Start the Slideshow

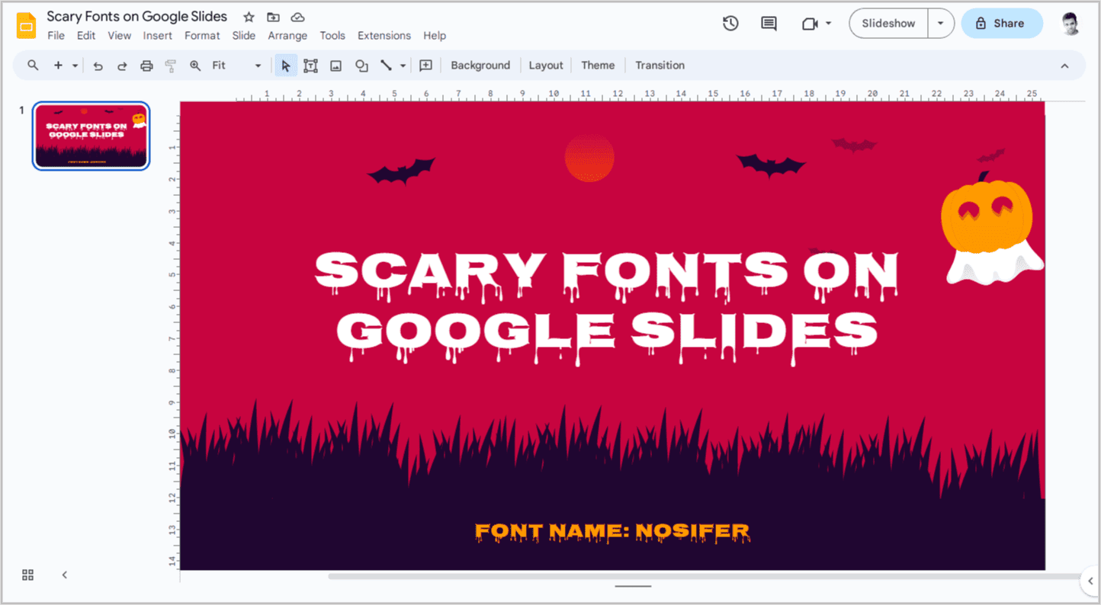(x=888, y=24)
